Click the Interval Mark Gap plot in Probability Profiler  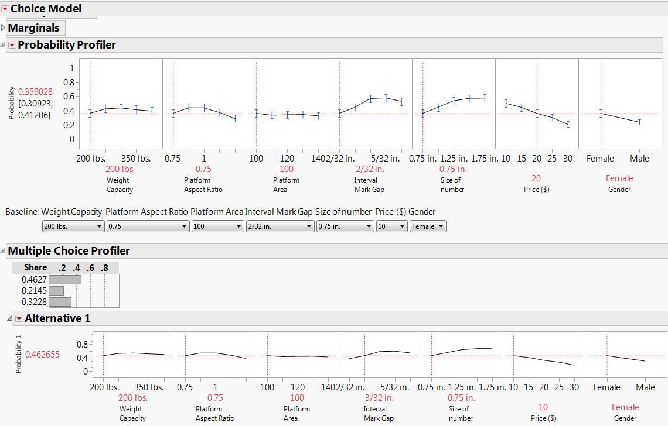(x=371, y=104)
